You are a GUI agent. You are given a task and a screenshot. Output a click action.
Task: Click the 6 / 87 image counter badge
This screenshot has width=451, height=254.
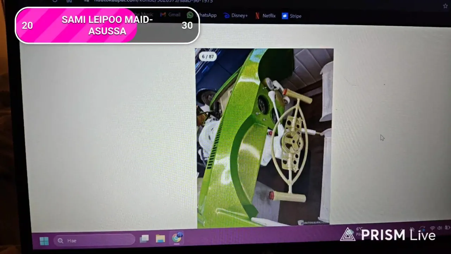pos(208,56)
